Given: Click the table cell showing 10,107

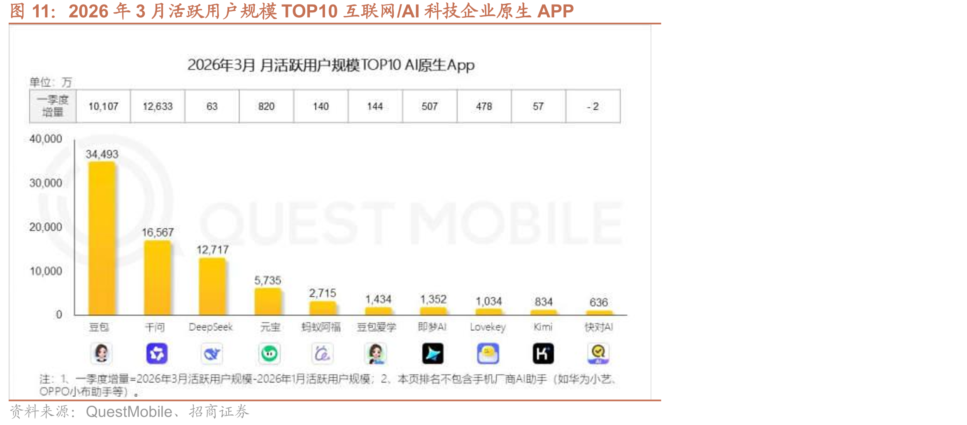Looking at the screenshot, I should (x=103, y=107).
